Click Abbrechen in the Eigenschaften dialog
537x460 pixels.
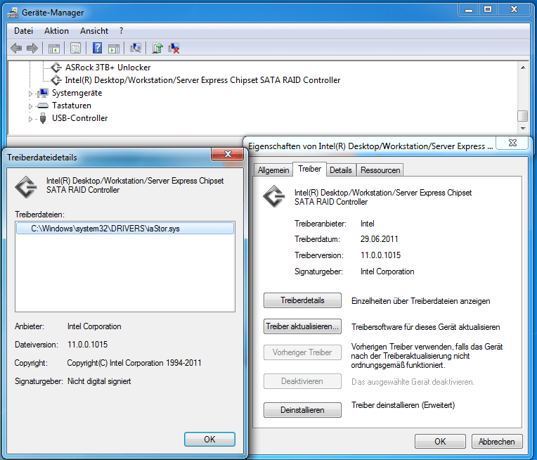[497, 442]
